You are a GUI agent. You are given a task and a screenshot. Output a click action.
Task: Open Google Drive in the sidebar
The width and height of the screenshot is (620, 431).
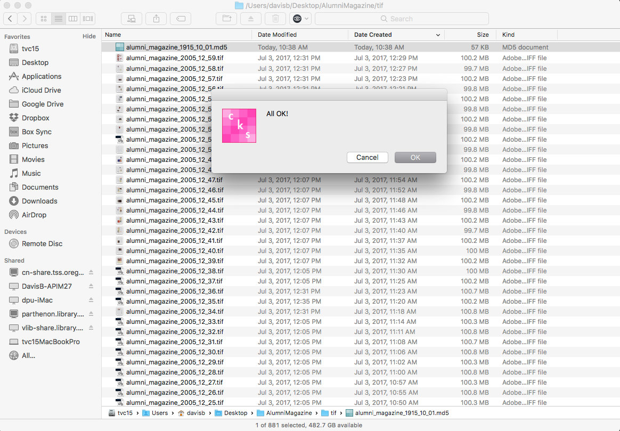42,104
